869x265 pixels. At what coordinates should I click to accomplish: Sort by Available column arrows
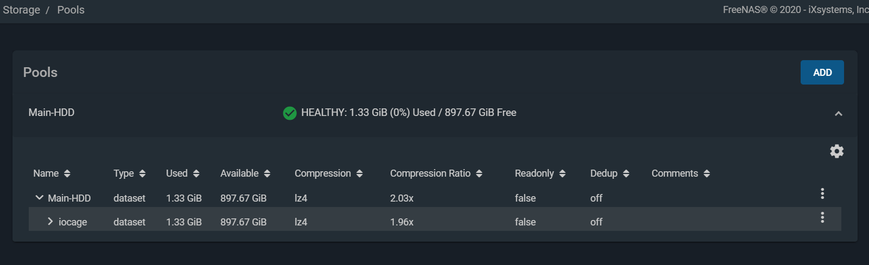click(267, 173)
